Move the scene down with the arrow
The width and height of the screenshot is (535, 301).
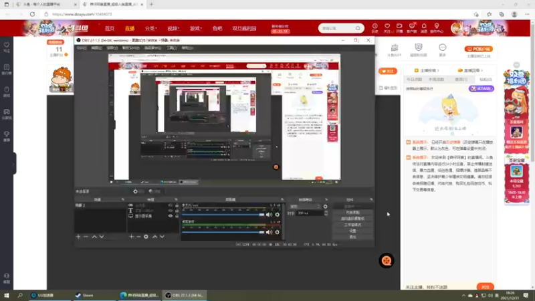pyautogui.click(x=102, y=237)
